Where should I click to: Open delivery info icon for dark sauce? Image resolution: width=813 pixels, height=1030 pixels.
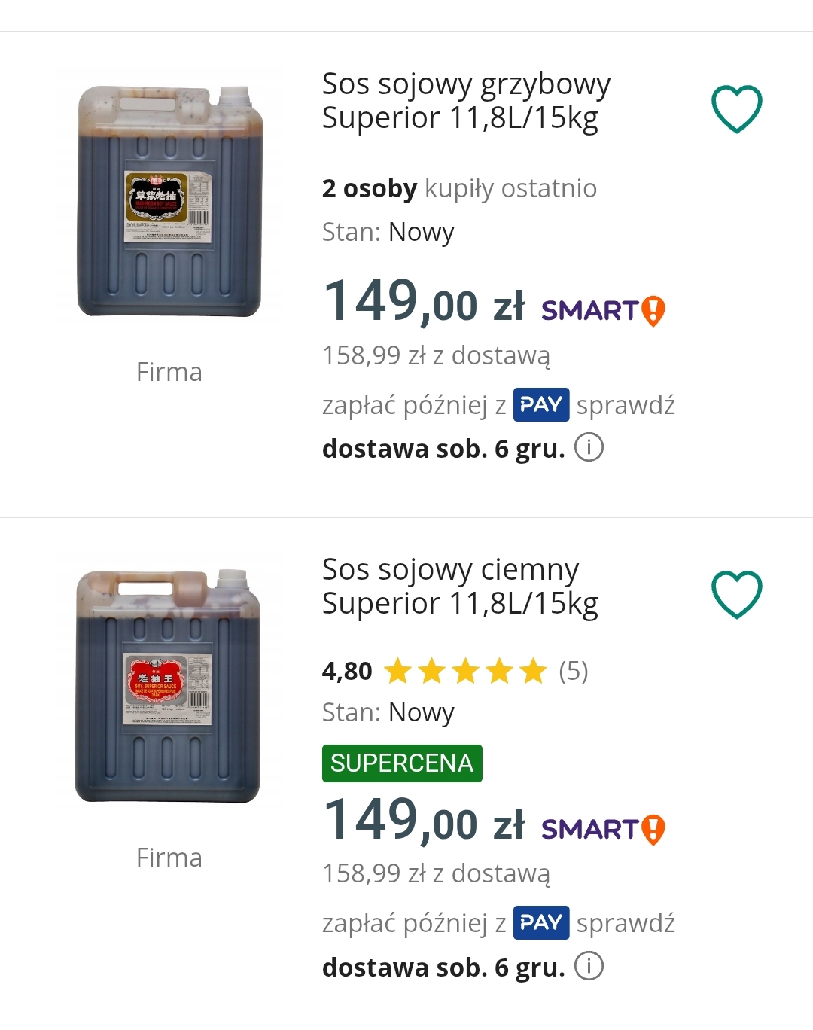(x=589, y=965)
